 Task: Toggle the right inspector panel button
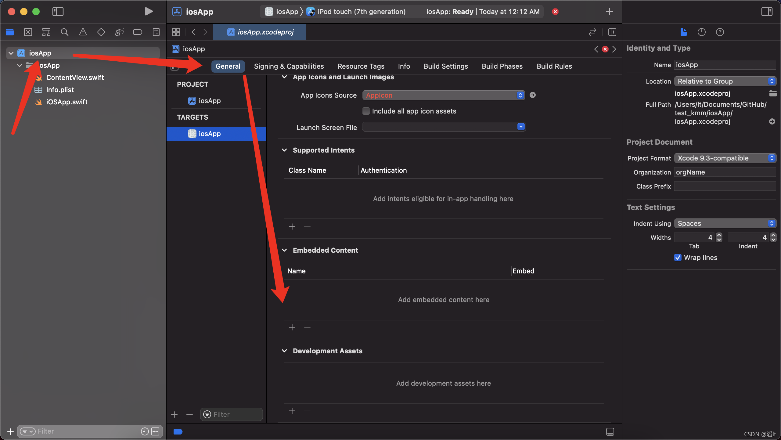767,12
